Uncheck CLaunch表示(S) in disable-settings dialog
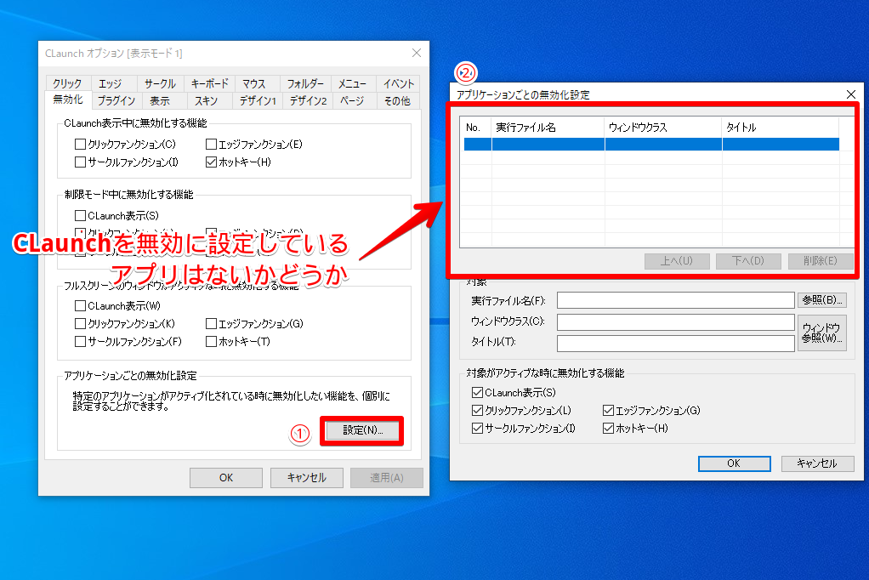Image resolution: width=869 pixels, height=580 pixels. pyautogui.click(x=477, y=393)
